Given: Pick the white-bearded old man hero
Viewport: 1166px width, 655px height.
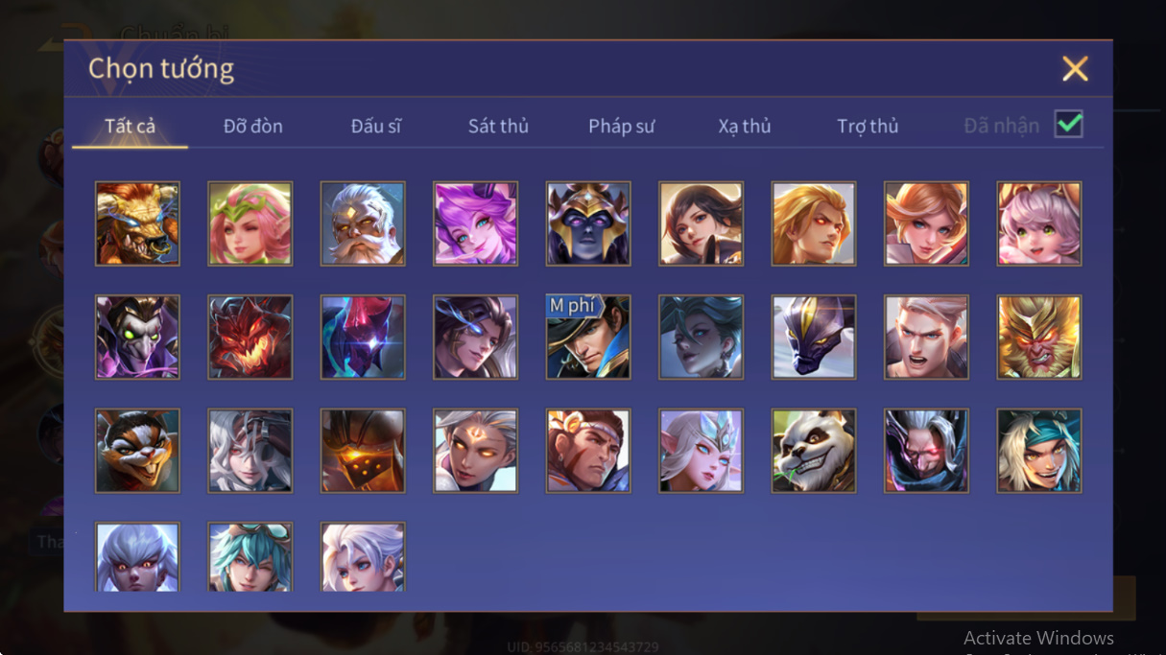Looking at the screenshot, I should 363,223.
